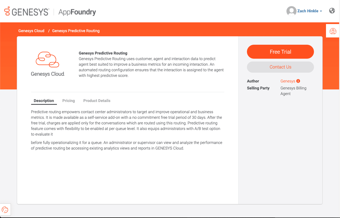Click the Zach Hinkle username link
340x218 pixels.
point(308,11)
